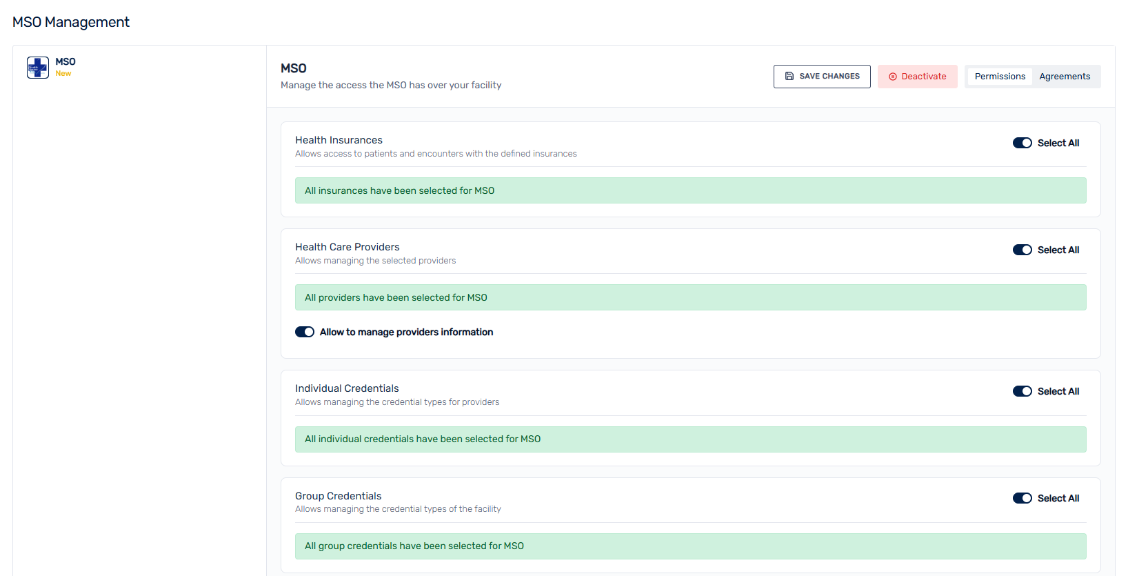Toggle Select All for Health Care Providers
The image size is (1128, 576).
[1022, 250]
